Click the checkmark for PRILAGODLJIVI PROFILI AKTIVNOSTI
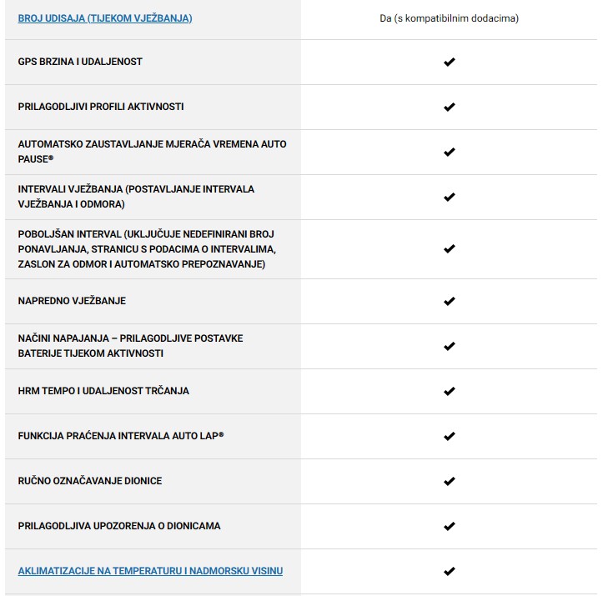This screenshot has width=603, height=596. coord(450,107)
